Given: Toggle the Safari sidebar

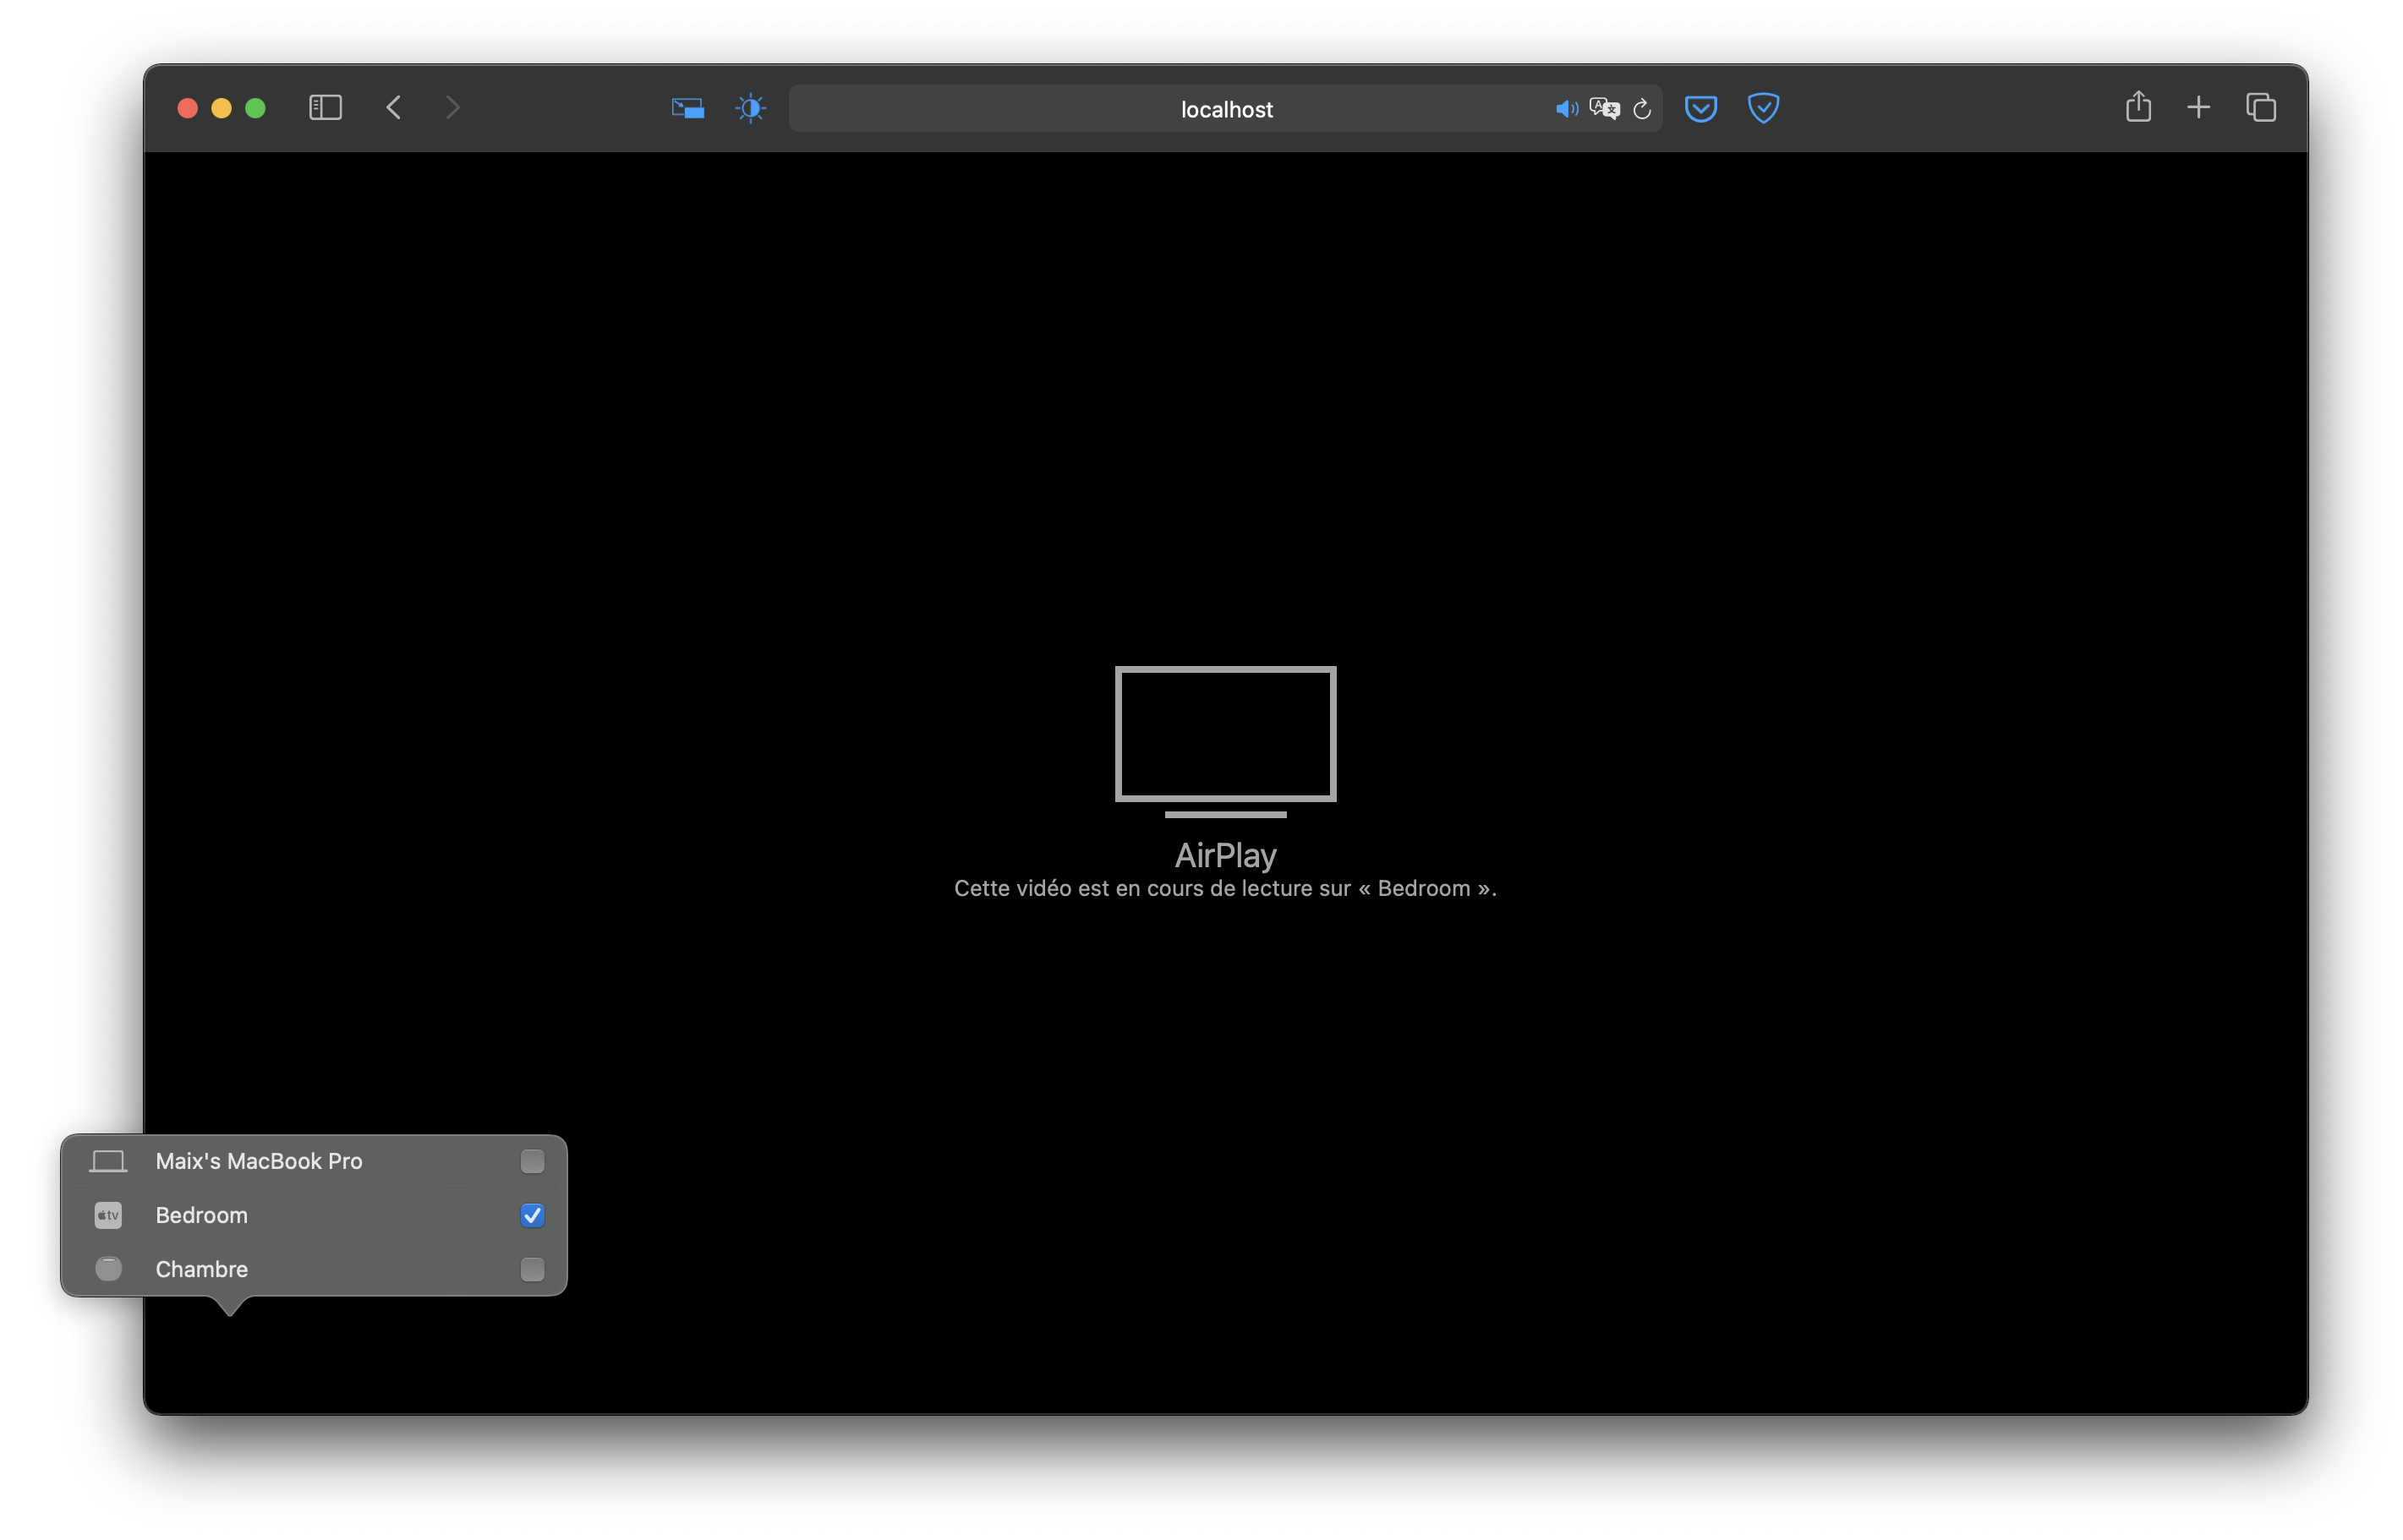Looking at the screenshot, I should [x=326, y=107].
